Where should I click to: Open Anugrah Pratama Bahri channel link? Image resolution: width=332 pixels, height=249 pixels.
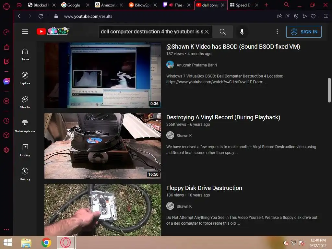click(196, 65)
